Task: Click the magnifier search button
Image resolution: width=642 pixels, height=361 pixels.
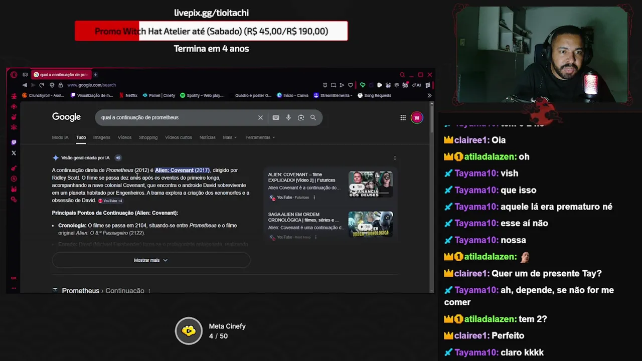Action: pos(313,117)
